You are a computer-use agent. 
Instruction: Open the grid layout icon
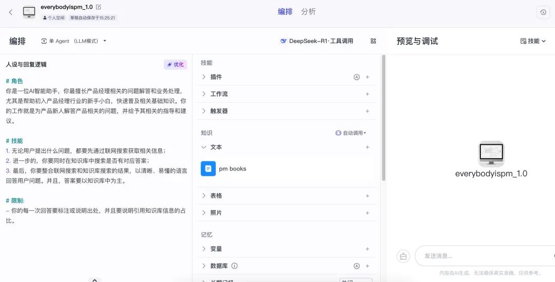pos(373,41)
